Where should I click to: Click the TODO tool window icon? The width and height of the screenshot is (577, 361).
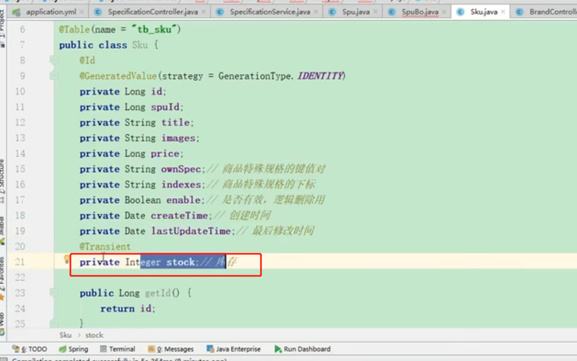pyautogui.click(x=16, y=349)
